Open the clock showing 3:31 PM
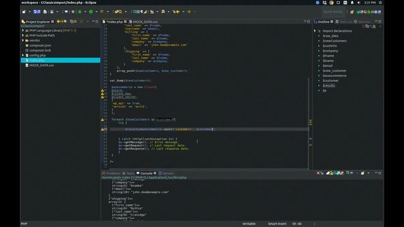 click(x=370, y=3)
